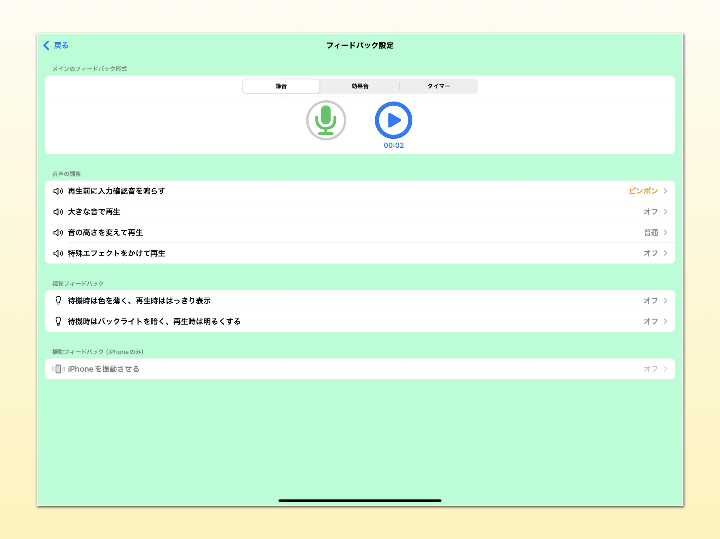Switch to the タイマー segment
Screen dimensions: 720x539
coord(439,86)
